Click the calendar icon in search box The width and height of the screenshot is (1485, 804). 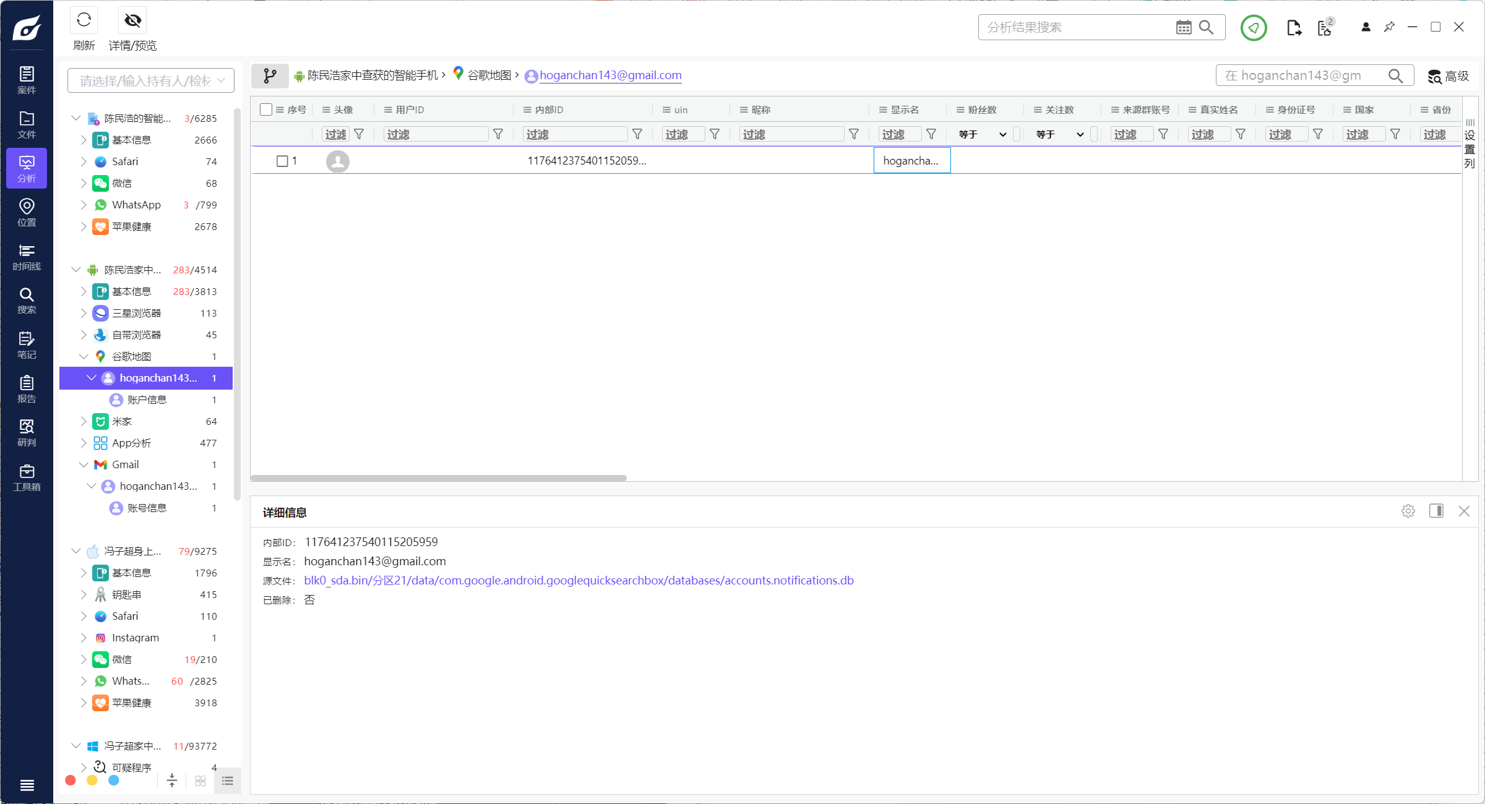coord(1183,27)
